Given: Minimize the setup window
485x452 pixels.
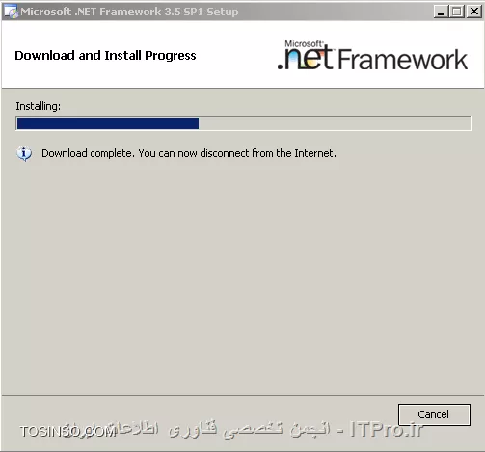Looking at the screenshot, I should click(441, 12).
